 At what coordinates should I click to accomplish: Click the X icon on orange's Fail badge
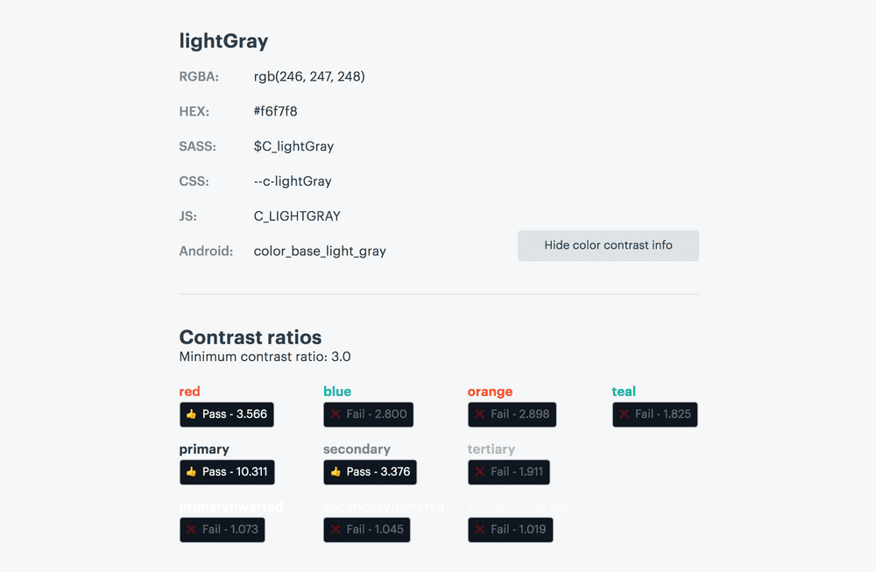(479, 413)
